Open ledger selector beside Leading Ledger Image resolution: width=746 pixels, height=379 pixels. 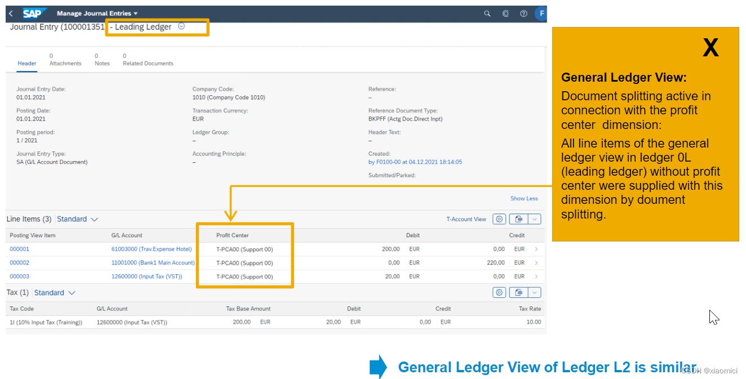click(181, 26)
